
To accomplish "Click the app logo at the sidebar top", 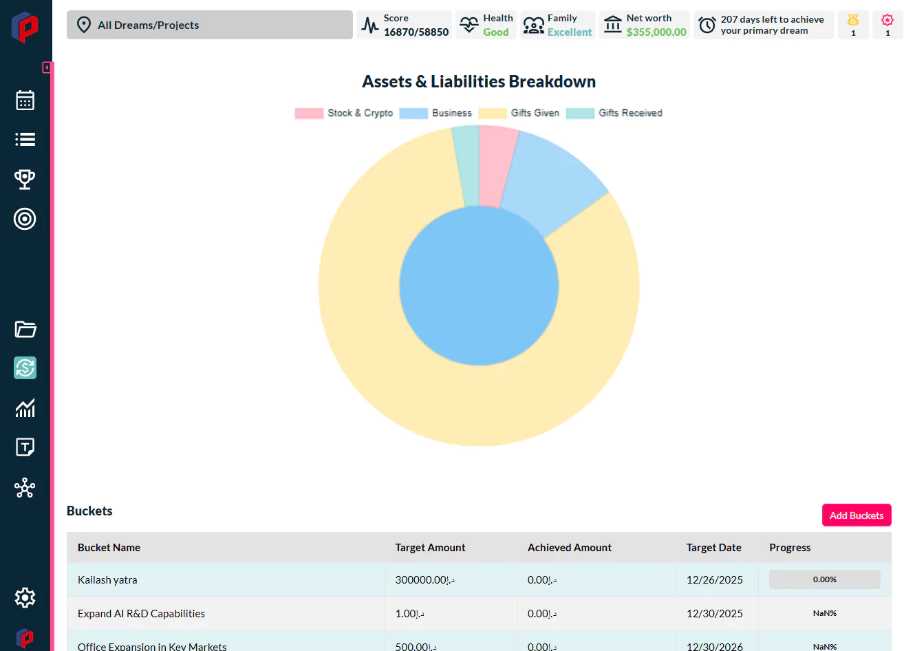I will [x=25, y=26].
